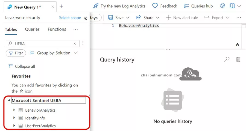The height and width of the screenshot is (131, 246).
Task: Click Select scope link
Action: [70, 18]
